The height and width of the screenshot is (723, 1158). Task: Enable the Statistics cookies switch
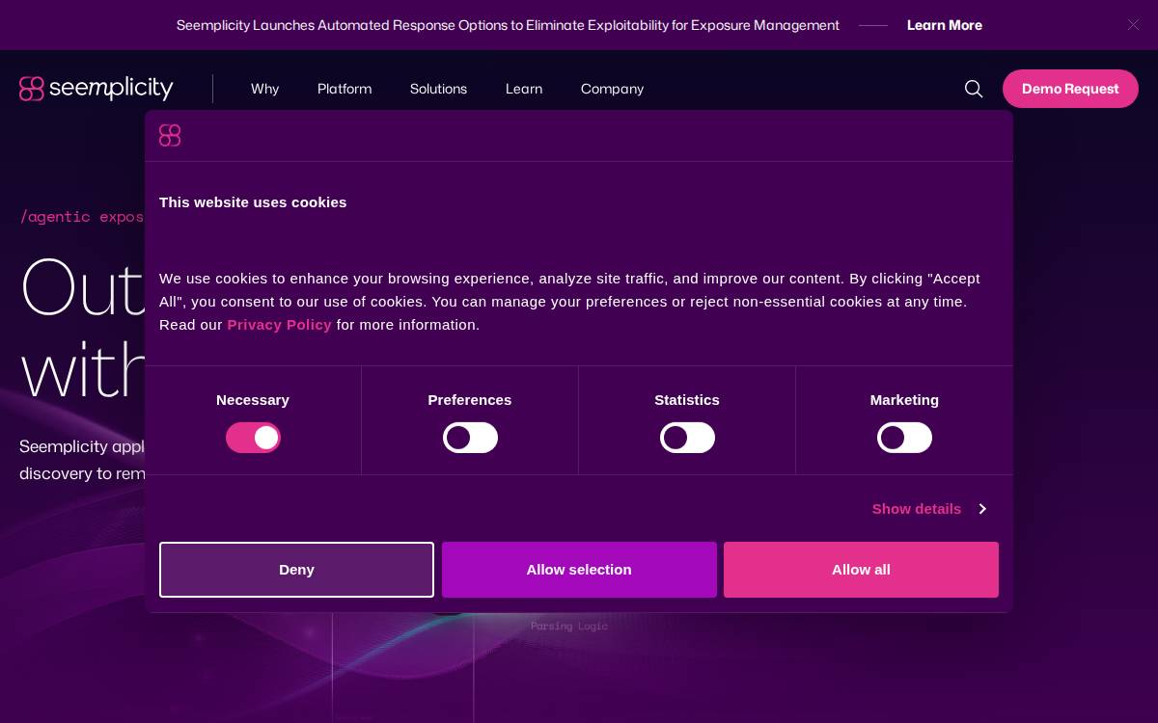click(x=687, y=438)
